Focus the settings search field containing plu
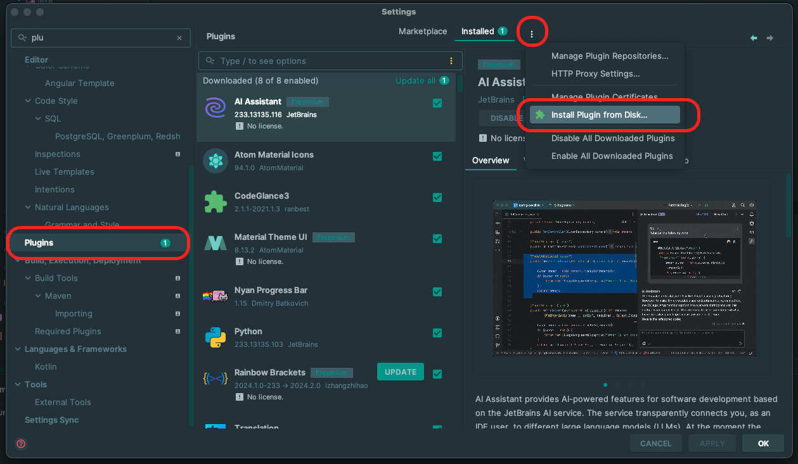Image resolution: width=798 pixels, height=464 pixels. coord(100,38)
